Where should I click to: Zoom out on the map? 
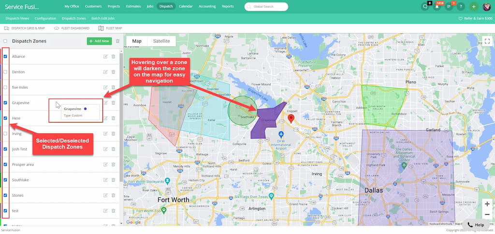tap(487, 215)
